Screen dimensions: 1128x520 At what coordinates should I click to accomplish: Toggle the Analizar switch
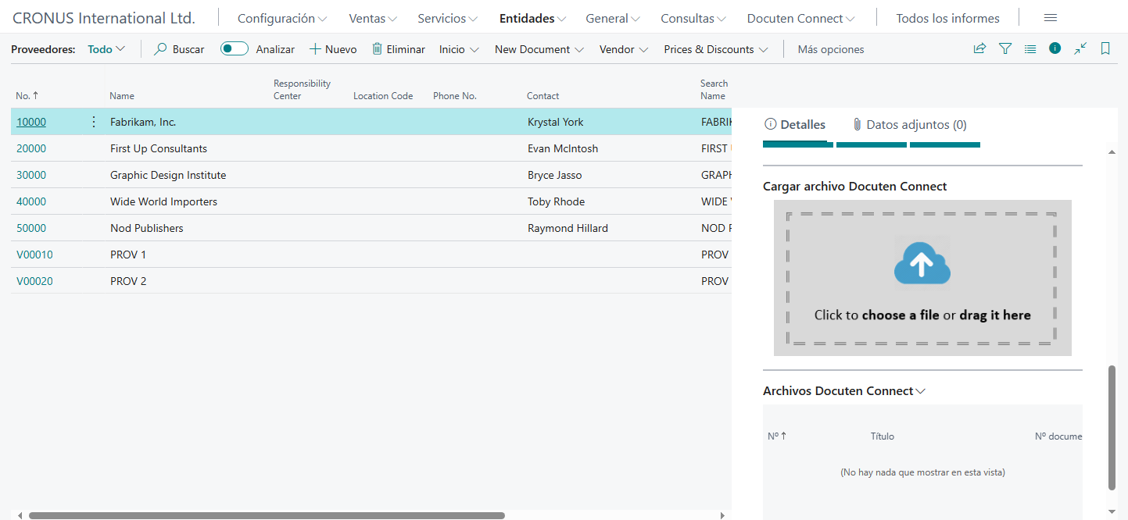point(234,49)
